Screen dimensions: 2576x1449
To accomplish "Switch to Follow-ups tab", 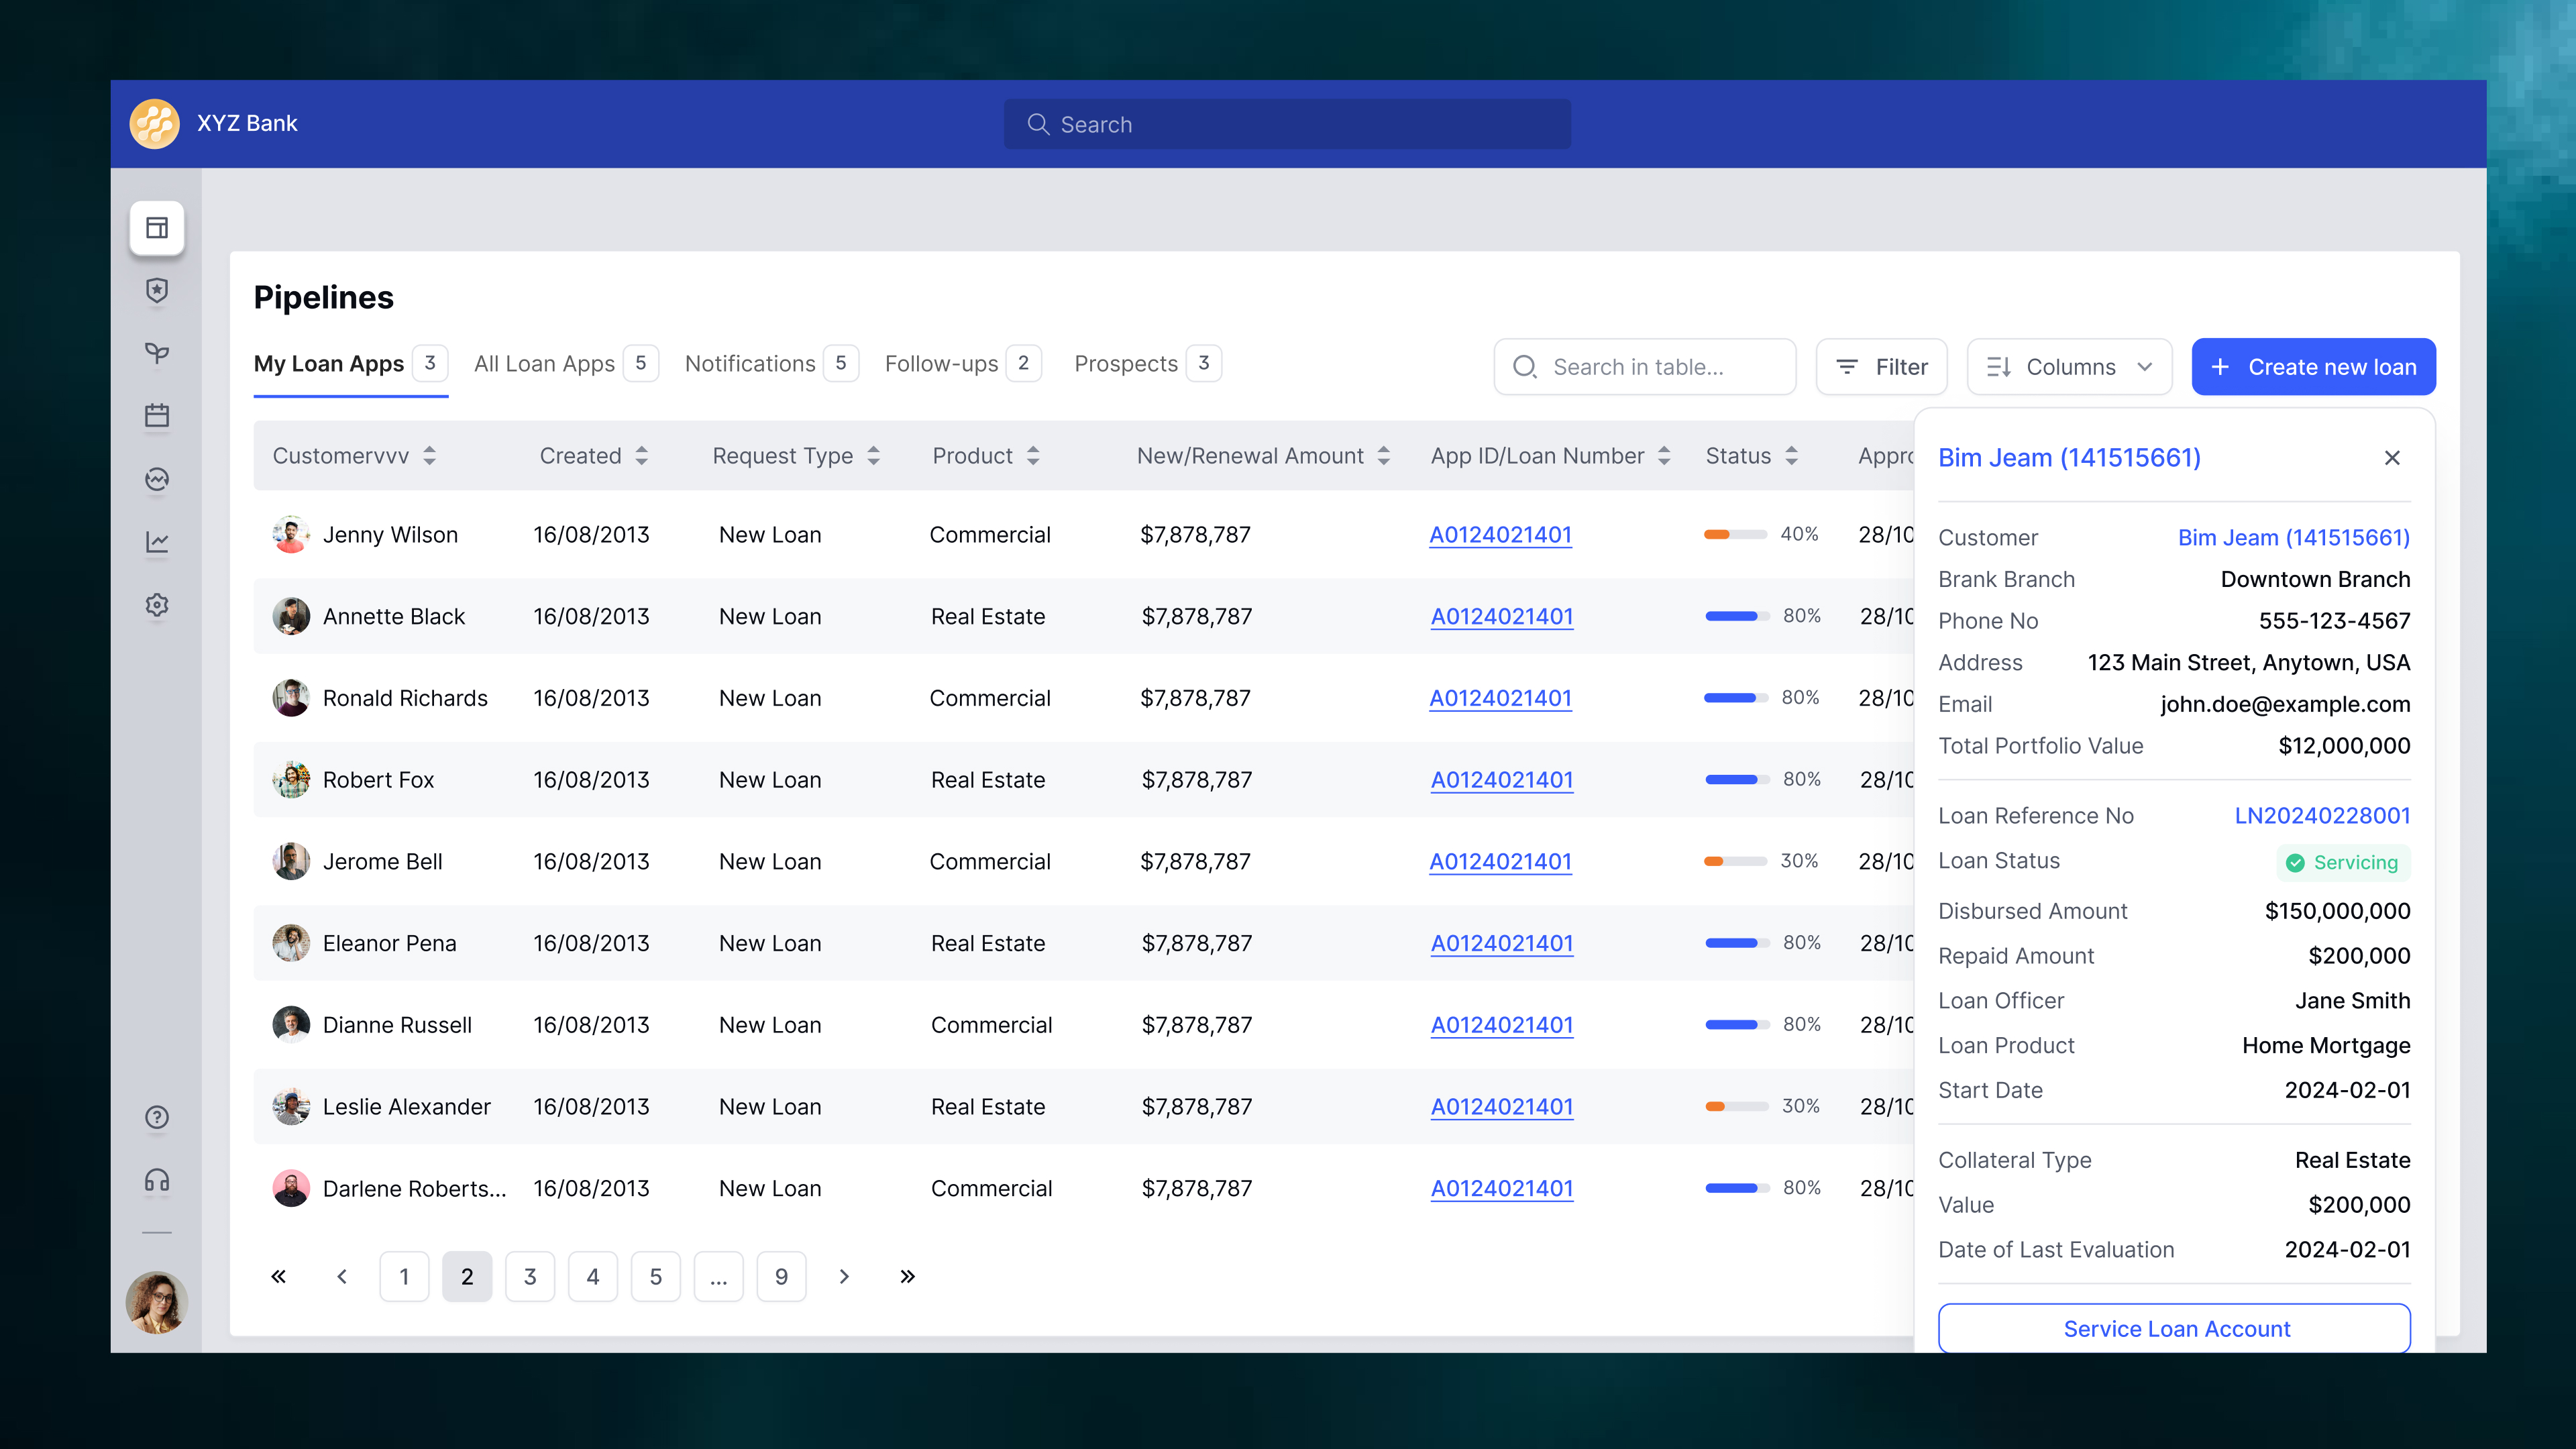I will point(963,364).
